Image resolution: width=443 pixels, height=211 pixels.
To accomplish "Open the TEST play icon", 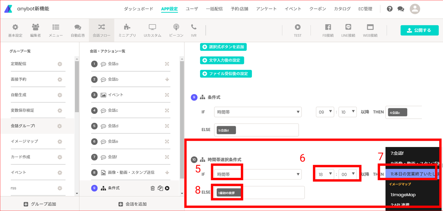I will 298,27.
